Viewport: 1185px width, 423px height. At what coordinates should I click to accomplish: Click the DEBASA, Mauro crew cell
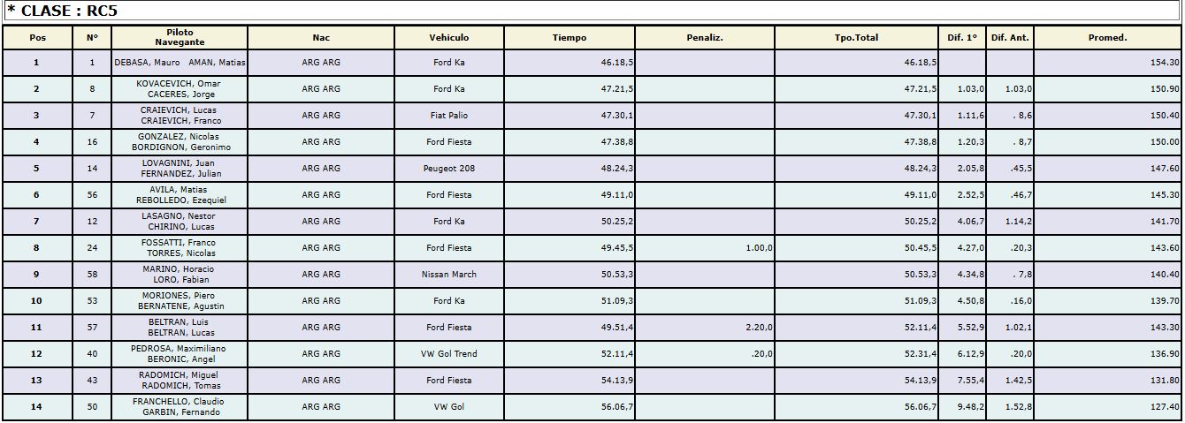tap(180, 63)
